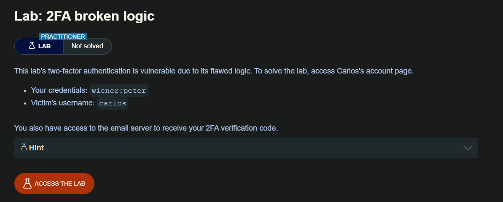Click the "Lab: 2FA broken logic" heading

pyautogui.click(x=84, y=16)
